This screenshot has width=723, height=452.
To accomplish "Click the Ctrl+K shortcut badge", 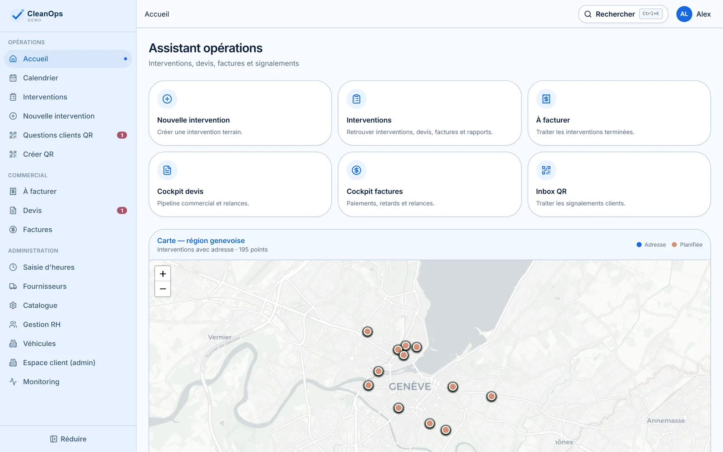I will pyautogui.click(x=651, y=14).
